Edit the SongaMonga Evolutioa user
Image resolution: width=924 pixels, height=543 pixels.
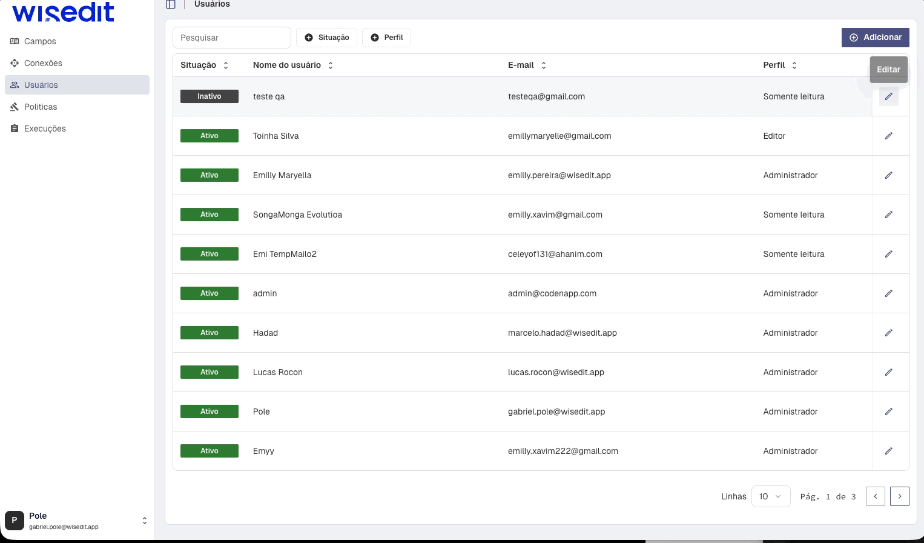pos(888,215)
